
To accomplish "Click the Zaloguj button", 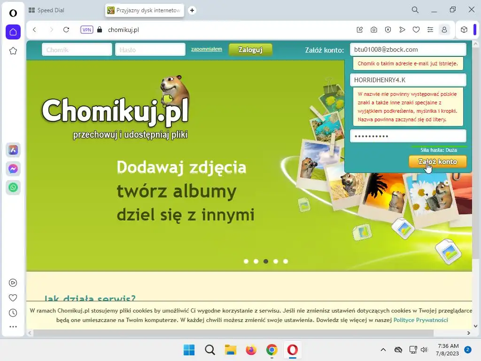I will [x=250, y=50].
